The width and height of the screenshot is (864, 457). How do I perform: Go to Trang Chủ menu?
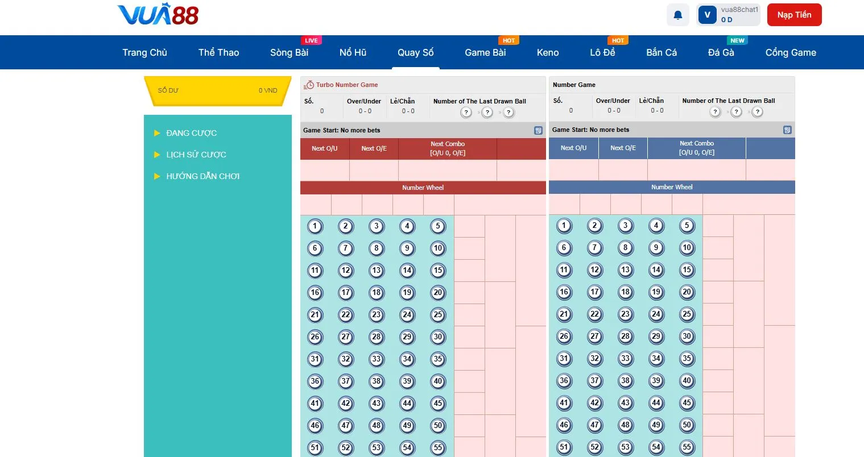tap(144, 52)
